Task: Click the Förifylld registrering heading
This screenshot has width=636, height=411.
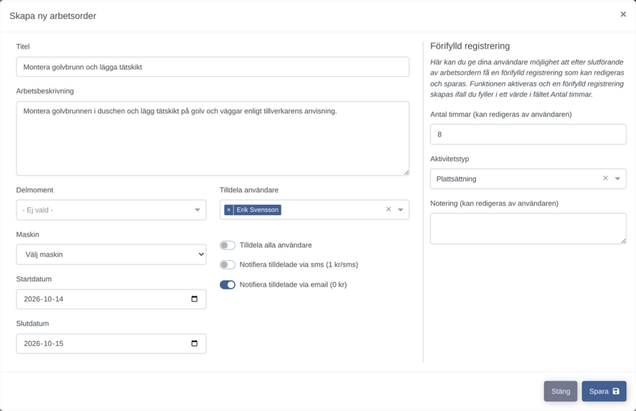Action: point(470,46)
